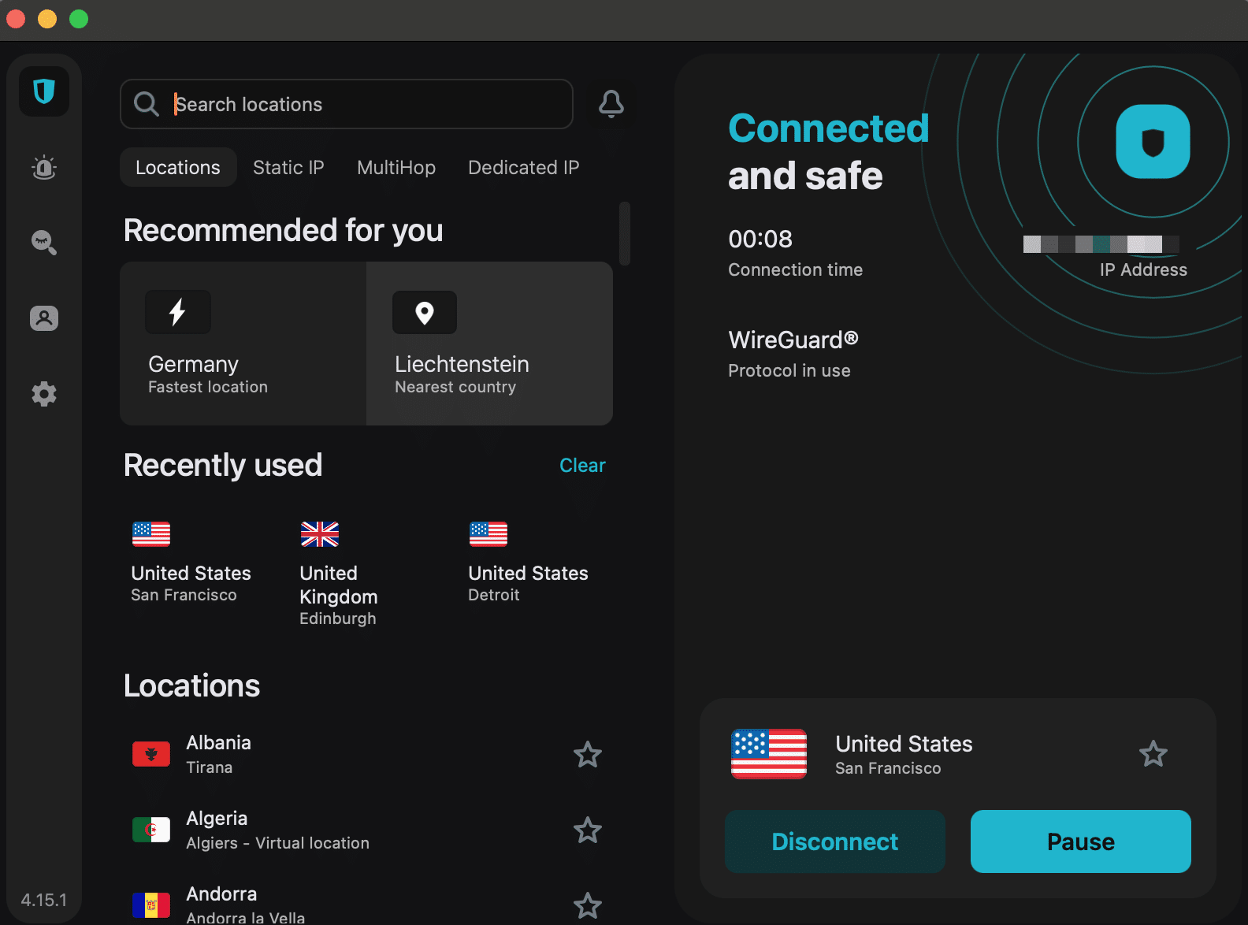The image size is (1248, 925).
Task: Click the Andorra flag icon
Action: tap(151, 905)
